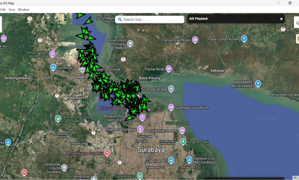Click the KANDANGAN area label

[x=77, y=143]
